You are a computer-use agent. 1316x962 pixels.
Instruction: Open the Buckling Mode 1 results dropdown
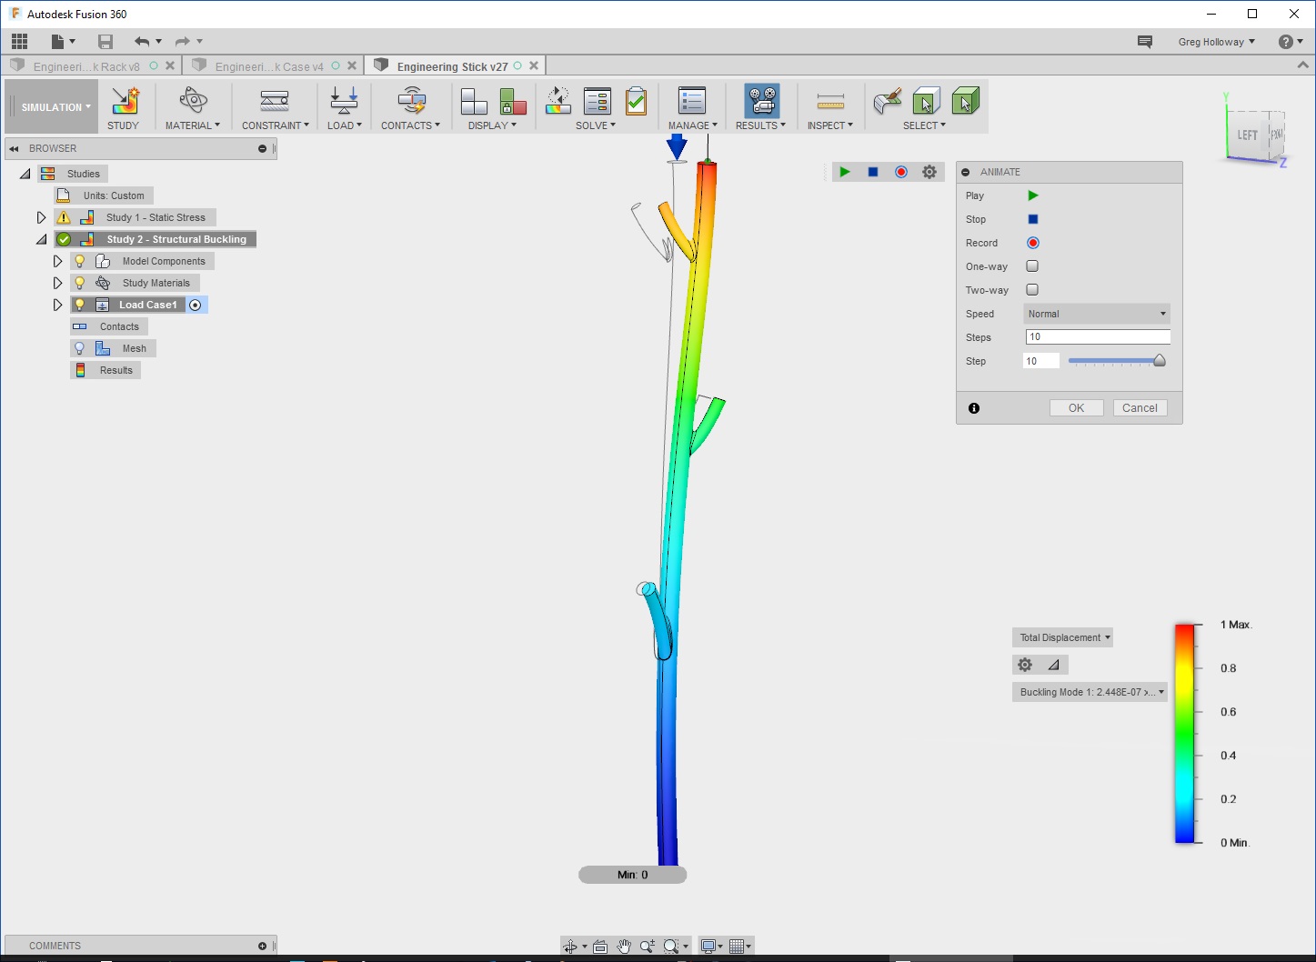click(1089, 691)
